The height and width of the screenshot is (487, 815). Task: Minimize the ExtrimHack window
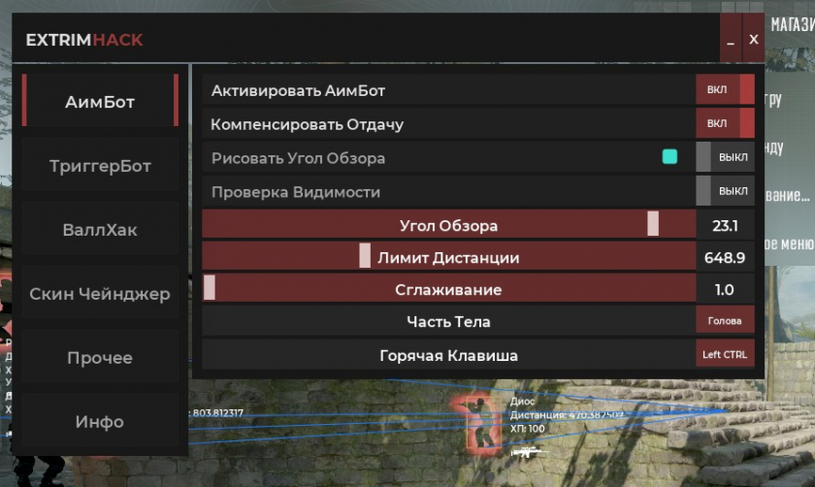[x=731, y=39]
